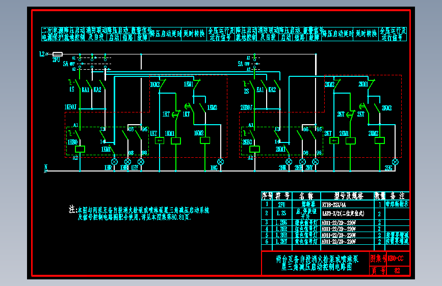Click the 2FU fuse symbol on line L2

tap(58, 54)
